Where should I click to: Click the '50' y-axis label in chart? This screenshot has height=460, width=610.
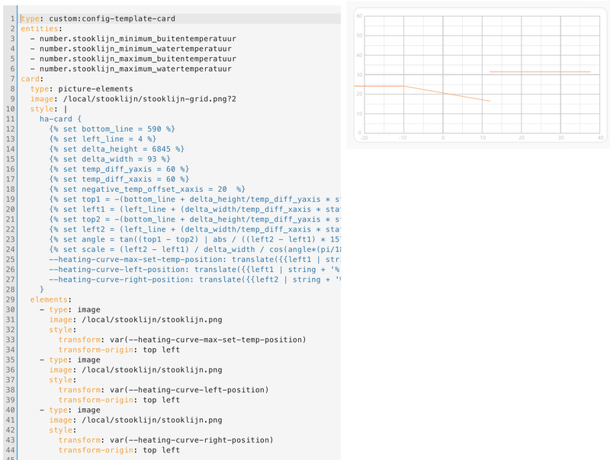point(359,36)
